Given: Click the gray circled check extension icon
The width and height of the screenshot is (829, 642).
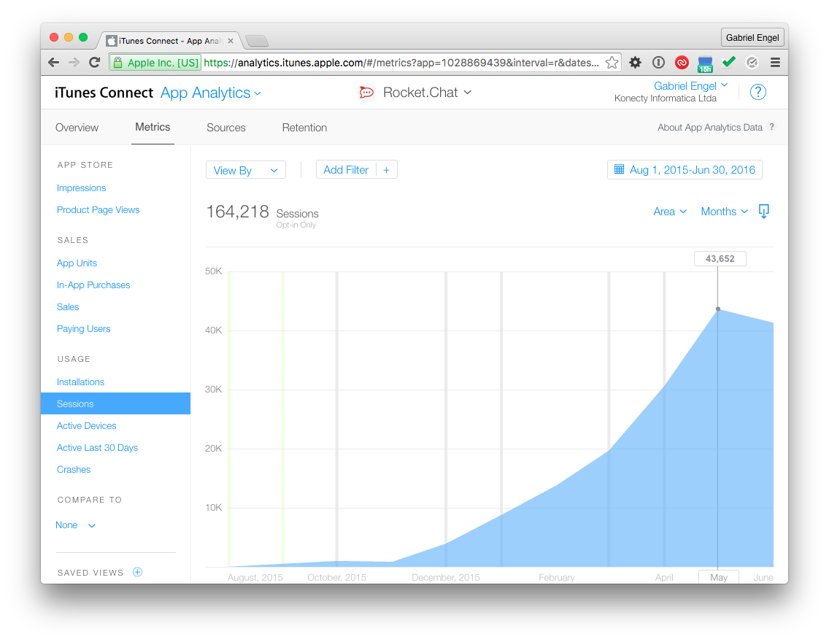Looking at the screenshot, I should coord(752,62).
